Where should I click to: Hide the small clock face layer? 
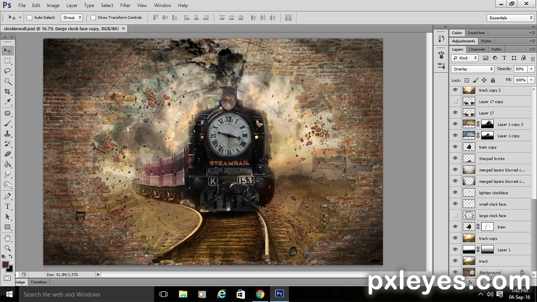point(455,204)
